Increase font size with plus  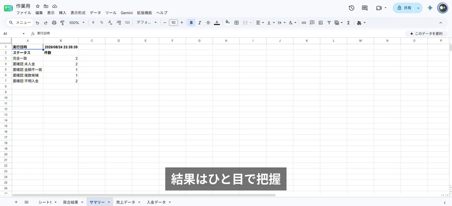[182, 23]
